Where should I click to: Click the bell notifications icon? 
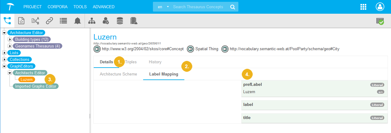click(x=78, y=21)
